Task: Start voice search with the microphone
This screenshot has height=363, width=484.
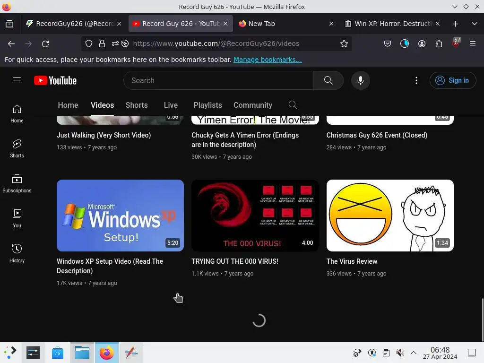Action: tap(360, 80)
